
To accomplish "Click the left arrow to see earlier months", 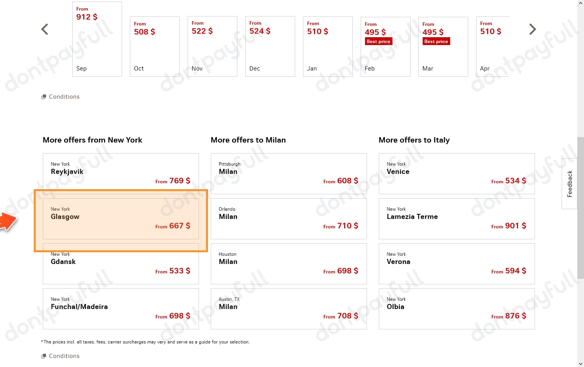I will point(44,29).
